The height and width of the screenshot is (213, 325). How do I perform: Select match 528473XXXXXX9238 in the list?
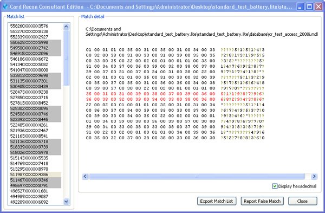pyautogui.click(x=35, y=92)
